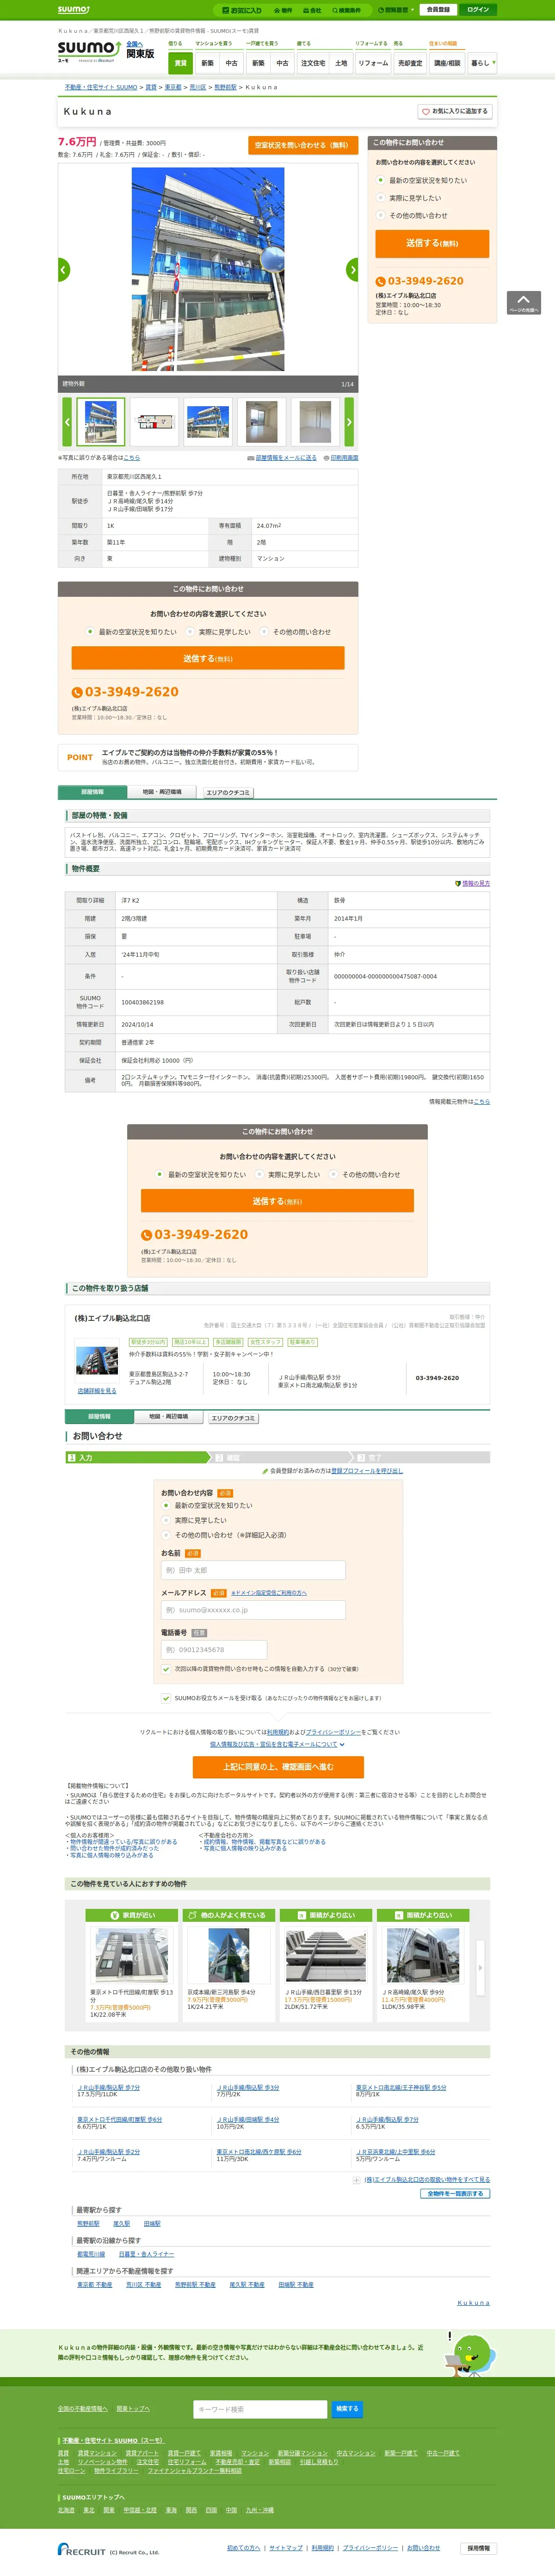Click printer icon 印刷用画面

coord(340,458)
